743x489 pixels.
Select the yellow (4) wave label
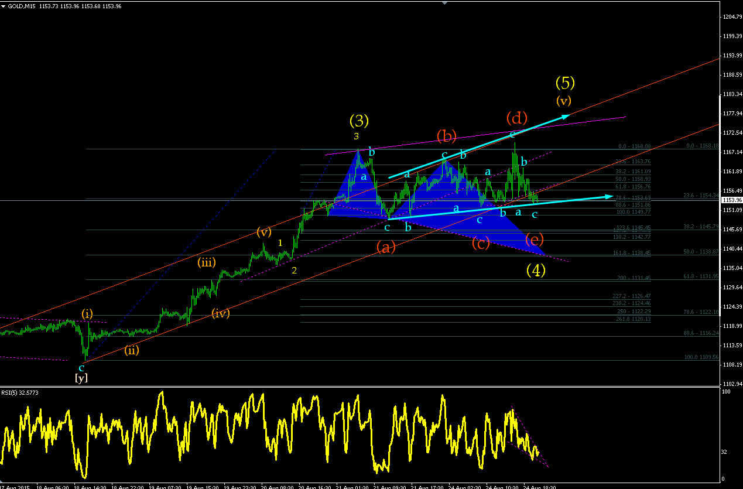click(536, 270)
